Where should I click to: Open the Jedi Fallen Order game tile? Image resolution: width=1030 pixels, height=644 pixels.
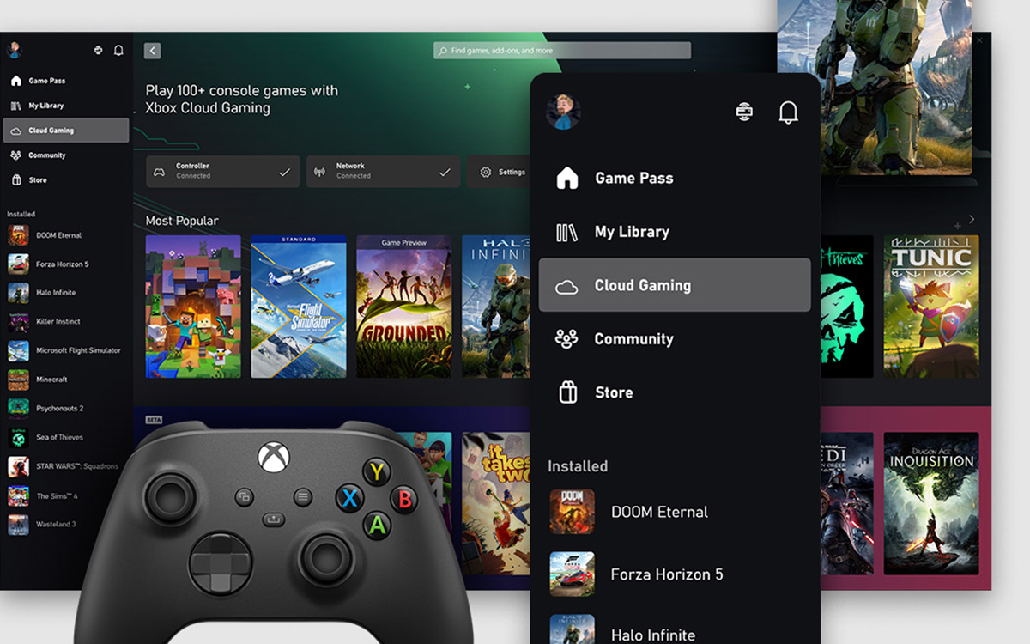[846, 503]
